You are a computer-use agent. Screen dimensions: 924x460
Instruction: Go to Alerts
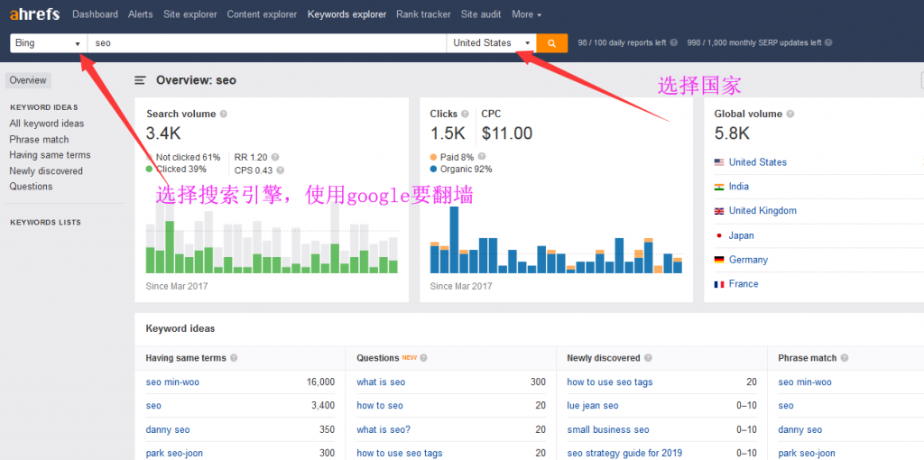click(x=140, y=14)
